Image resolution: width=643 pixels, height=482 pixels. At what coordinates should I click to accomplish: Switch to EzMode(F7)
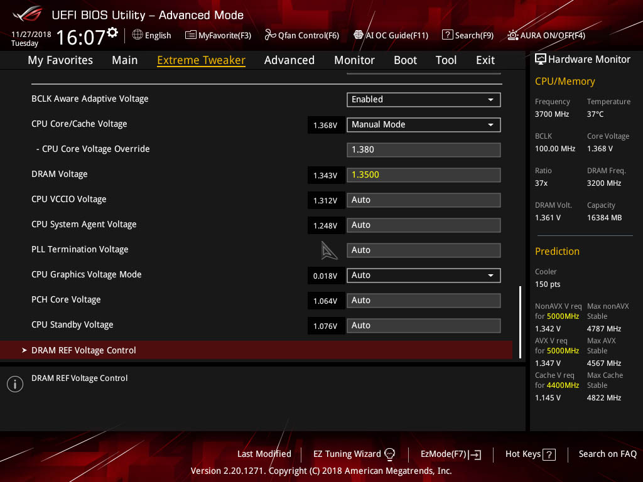451,454
